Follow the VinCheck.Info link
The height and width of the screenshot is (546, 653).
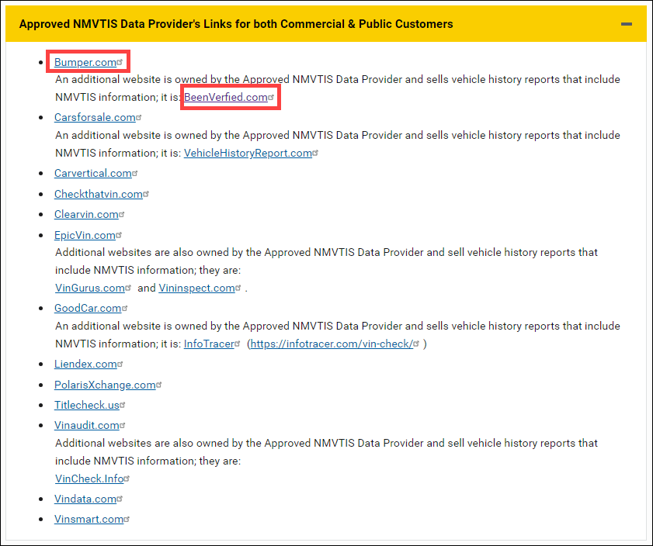(x=89, y=479)
